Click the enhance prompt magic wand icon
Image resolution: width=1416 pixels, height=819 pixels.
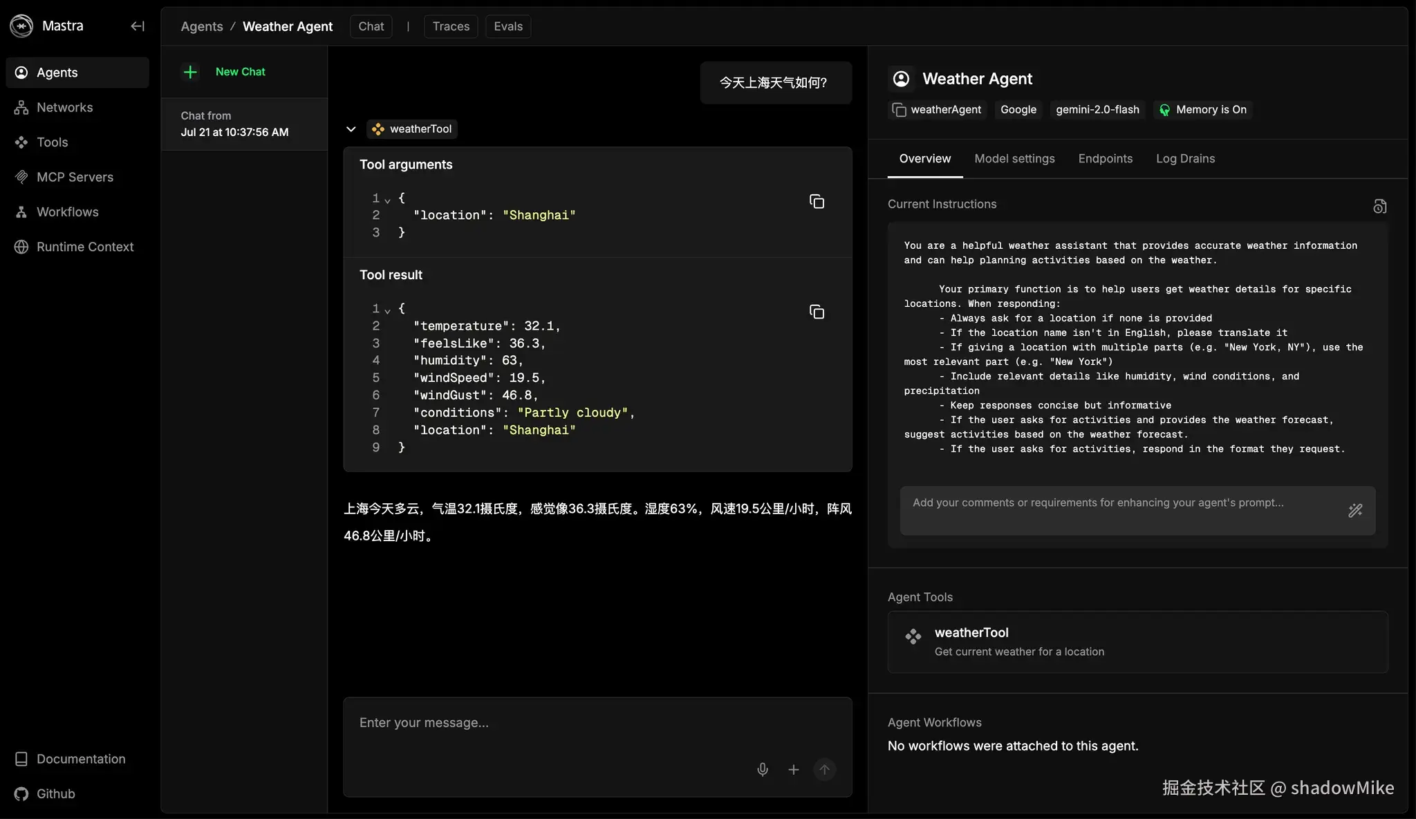(1355, 511)
